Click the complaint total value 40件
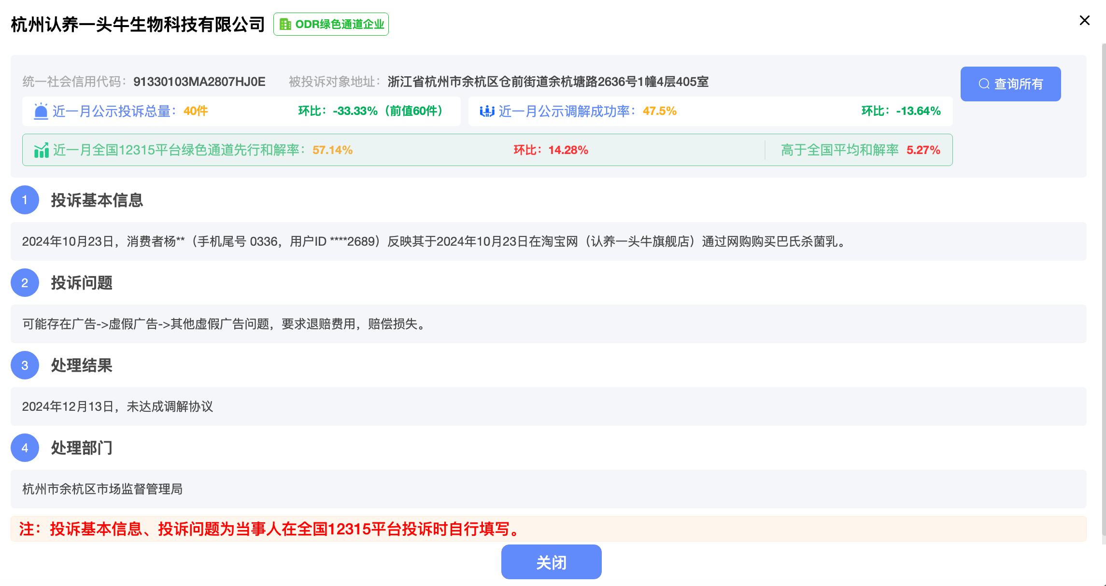 196,111
